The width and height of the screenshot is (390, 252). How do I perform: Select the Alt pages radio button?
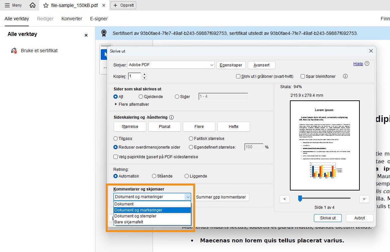pos(115,96)
